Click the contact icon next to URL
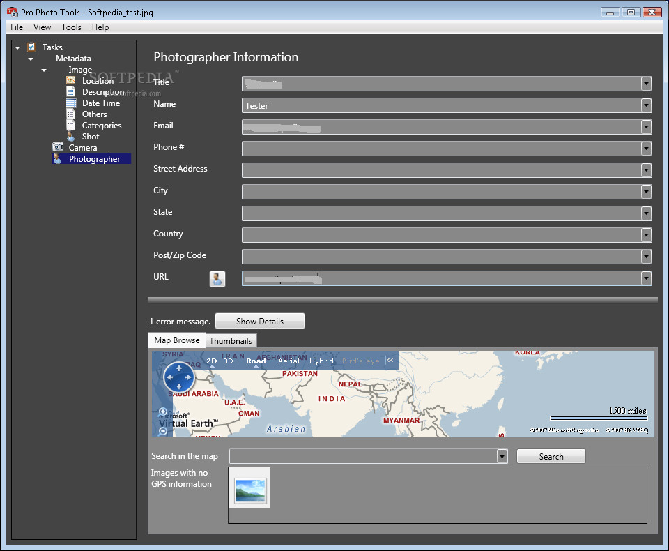Viewport: 669px width, 551px height. [217, 279]
